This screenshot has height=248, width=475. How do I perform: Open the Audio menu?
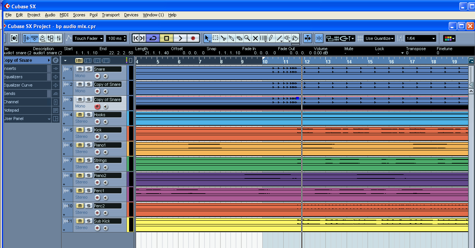tap(50, 15)
